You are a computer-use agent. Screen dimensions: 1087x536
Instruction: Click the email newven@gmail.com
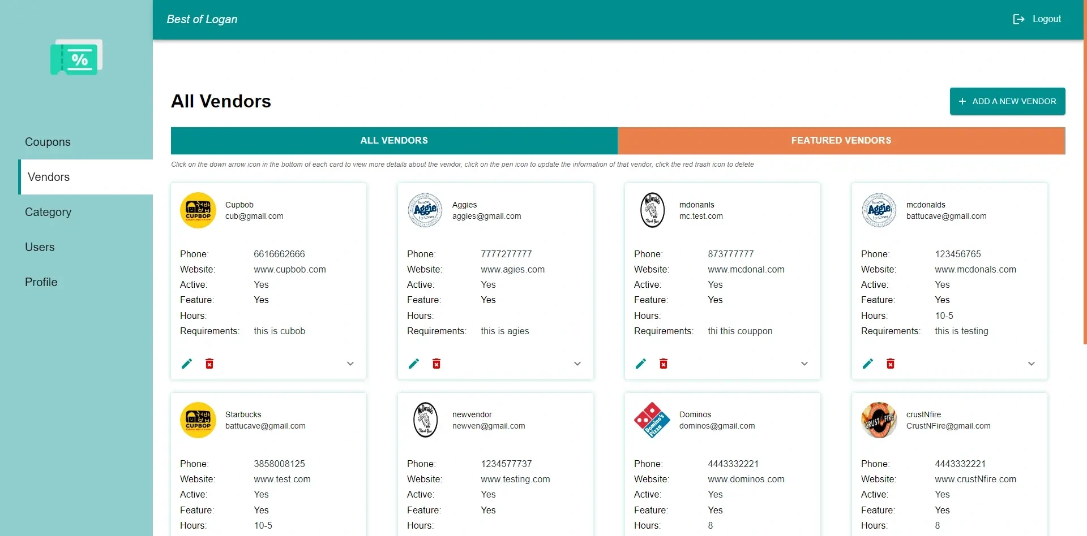(x=489, y=426)
